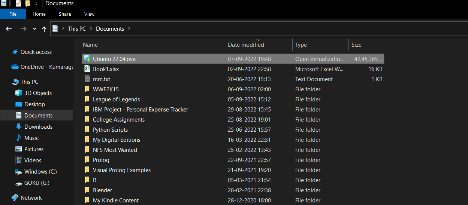Switch to the View ribbon tab
Viewport: 468px width, 205px height.
89,14
